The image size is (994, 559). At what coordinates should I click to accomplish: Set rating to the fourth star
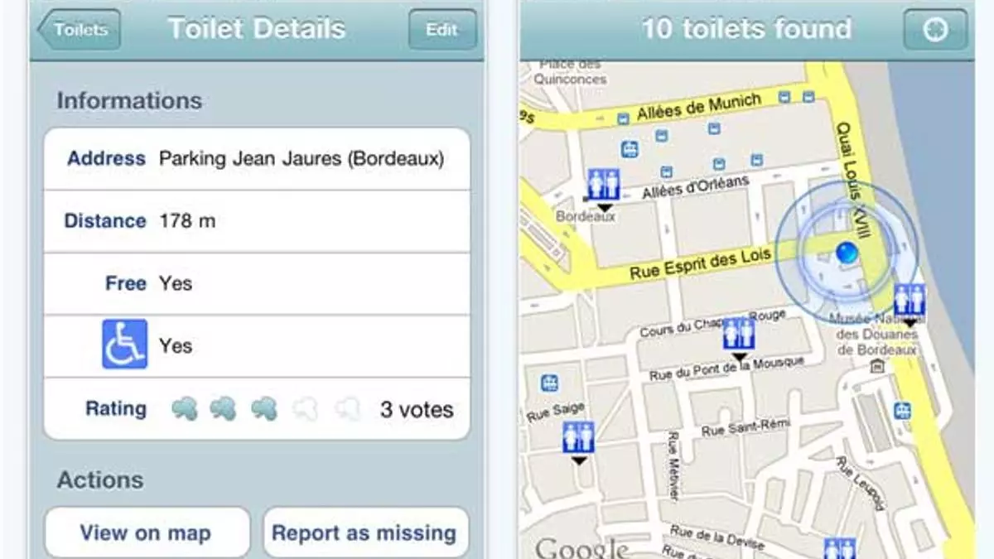click(x=305, y=408)
